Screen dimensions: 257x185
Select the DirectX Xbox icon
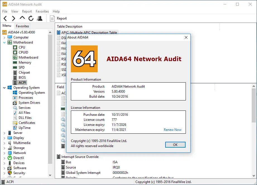(x=10, y=158)
